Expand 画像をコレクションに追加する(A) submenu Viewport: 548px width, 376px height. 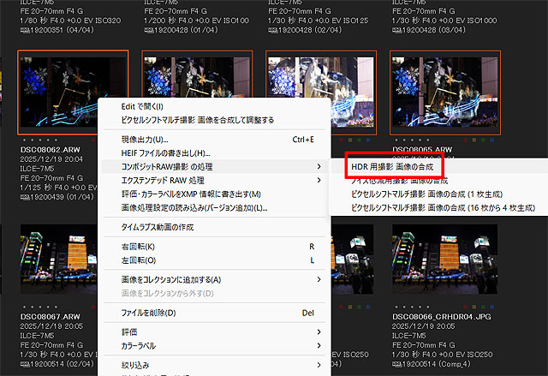[x=319, y=279]
